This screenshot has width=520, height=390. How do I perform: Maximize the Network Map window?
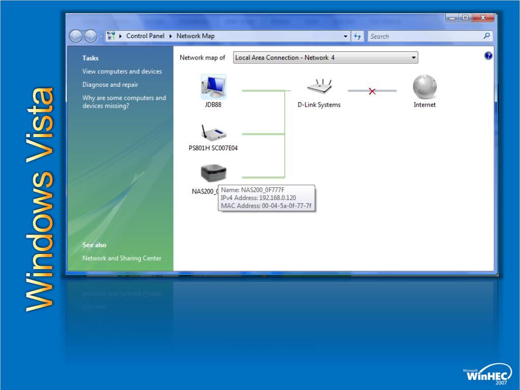point(465,18)
